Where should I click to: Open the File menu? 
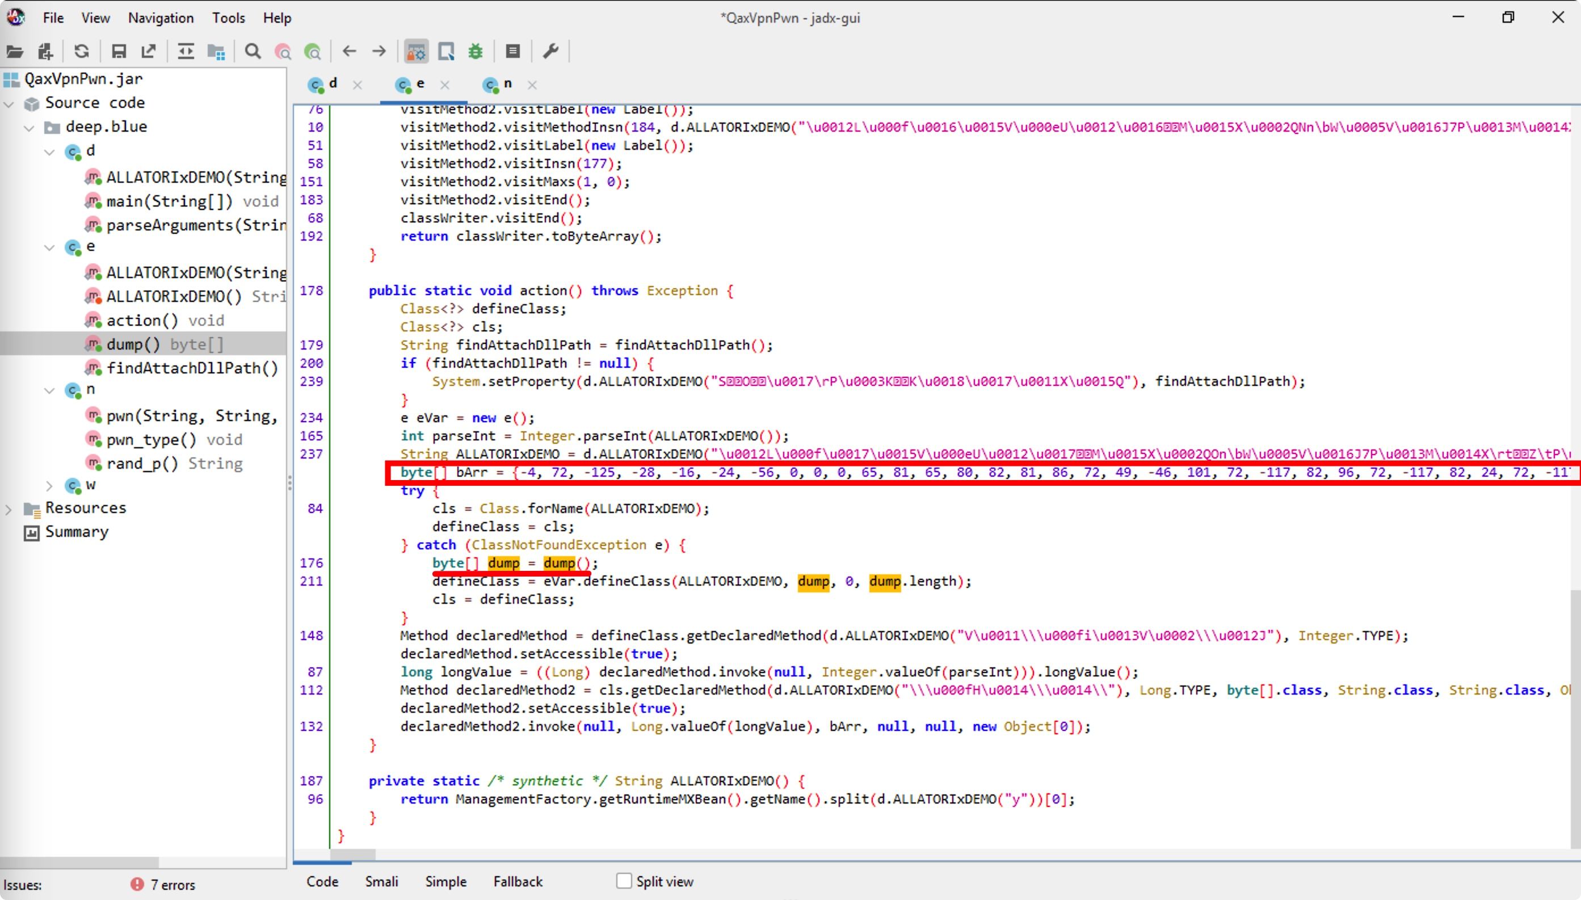coord(53,18)
